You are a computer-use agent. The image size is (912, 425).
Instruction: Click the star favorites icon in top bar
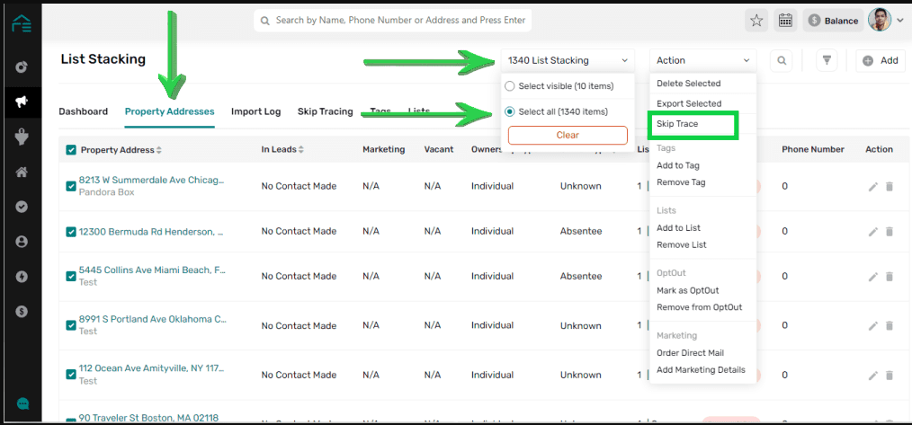point(756,20)
